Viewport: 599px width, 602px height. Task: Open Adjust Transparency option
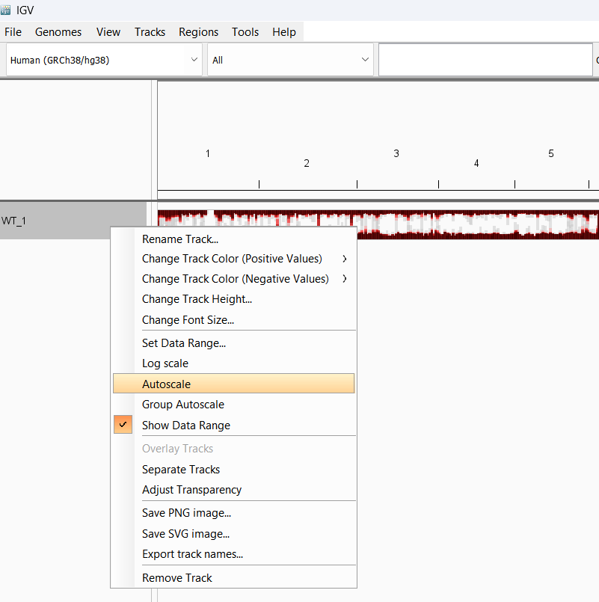pos(233,490)
